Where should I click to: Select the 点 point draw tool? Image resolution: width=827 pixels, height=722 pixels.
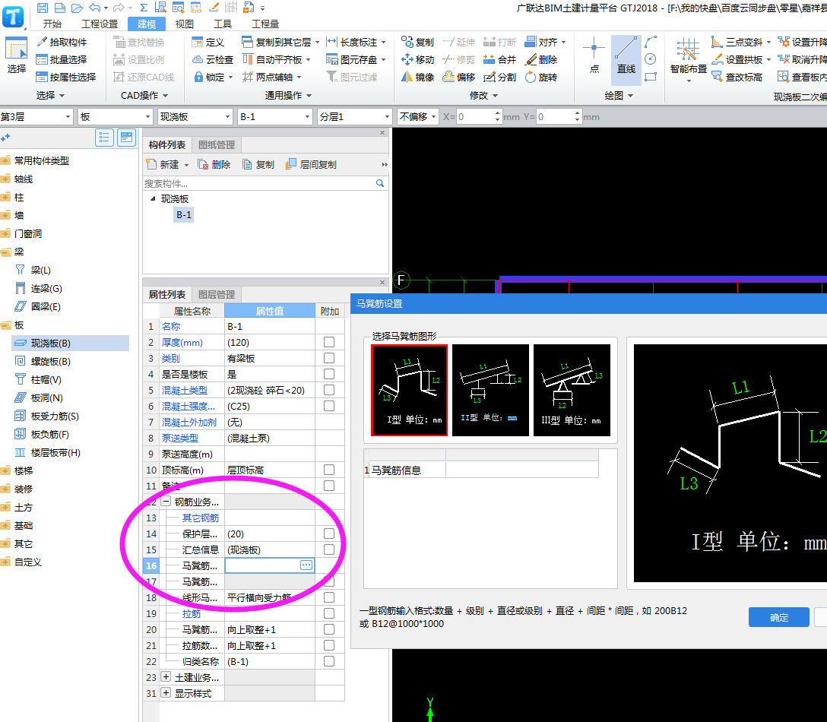point(594,55)
